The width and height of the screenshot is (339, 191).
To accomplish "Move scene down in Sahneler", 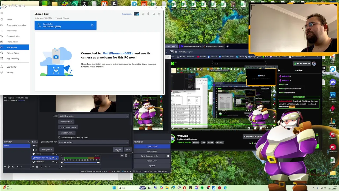I will click(21, 167).
